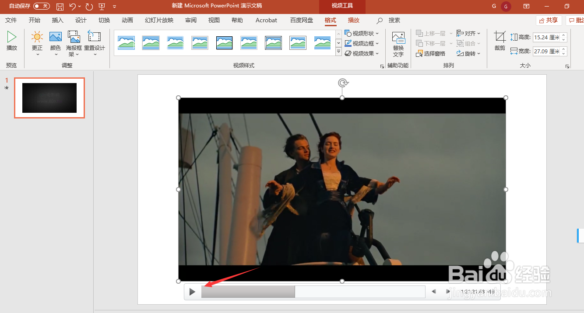
Task: Switch to Slide Show (幻灯片放映) tab
Action: coord(159,20)
